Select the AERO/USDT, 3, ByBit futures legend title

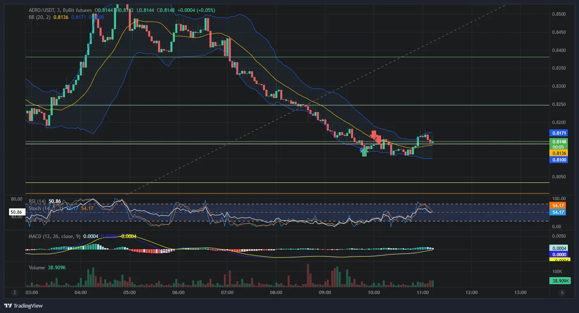60,10
